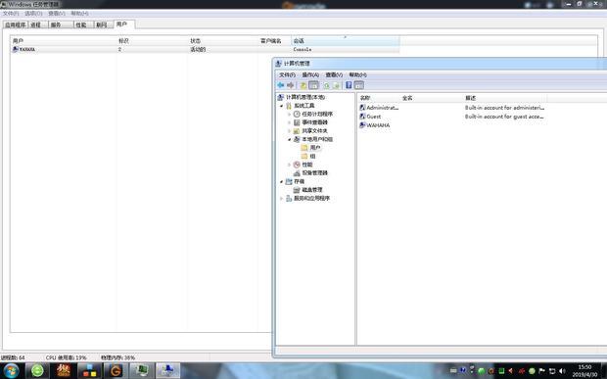Open the green round taskbar icon
607x379 pixels.
37,370
